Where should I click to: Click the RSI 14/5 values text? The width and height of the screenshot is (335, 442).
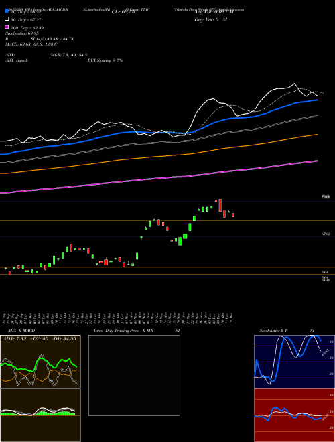pos(52,39)
